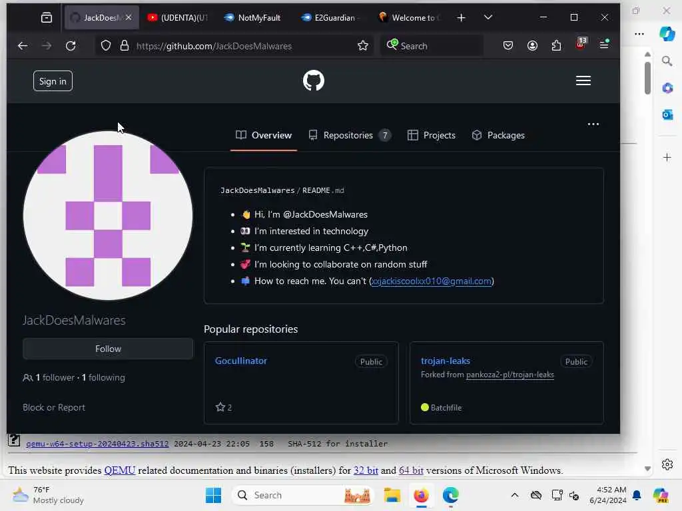This screenshot has width=682, height=511.
Task: Open the QEMU link in Edge page
Action: click(120, 470)
